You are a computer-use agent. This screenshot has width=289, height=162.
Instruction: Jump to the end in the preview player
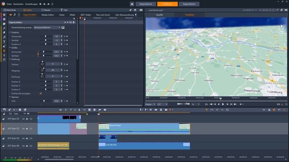235,104
